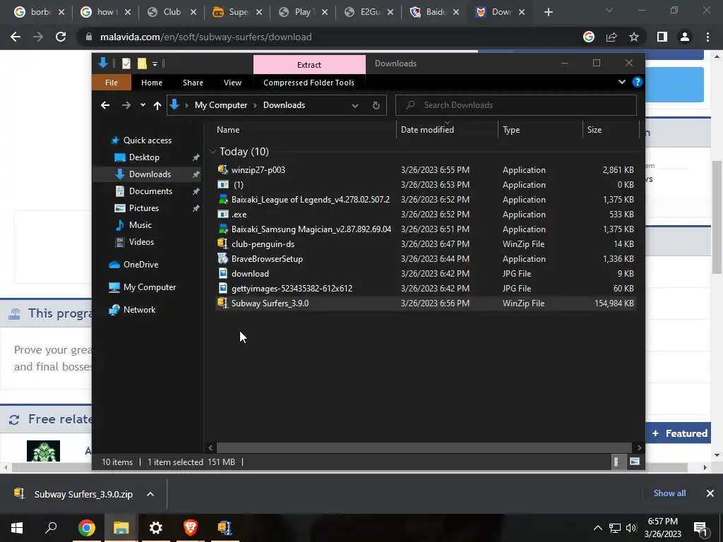The height and width of the screenshot is (542, 723).
Task: Select winzip27-p003 file icon
Action: click(x=222, y=169)
